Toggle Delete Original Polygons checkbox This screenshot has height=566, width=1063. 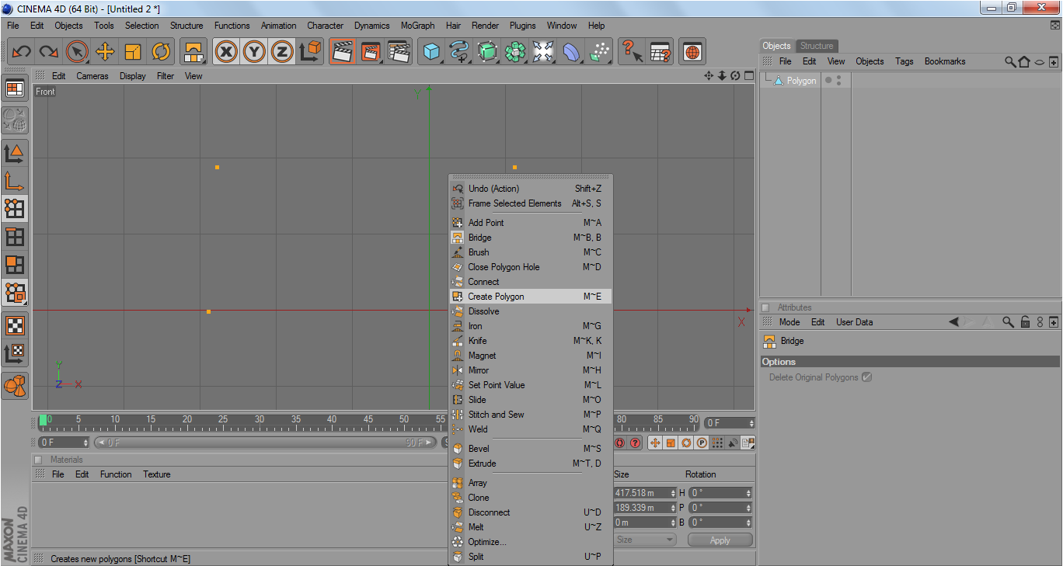coord(866,377)
